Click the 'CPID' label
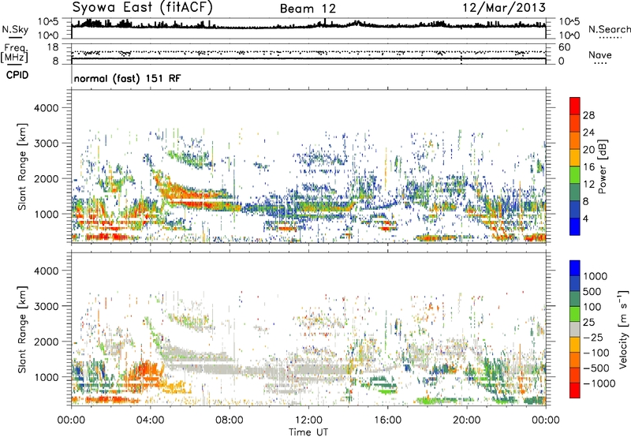 17,75
